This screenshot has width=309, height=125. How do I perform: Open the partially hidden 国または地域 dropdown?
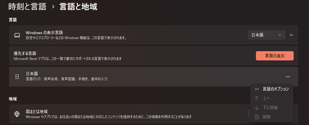pos(249,114)
